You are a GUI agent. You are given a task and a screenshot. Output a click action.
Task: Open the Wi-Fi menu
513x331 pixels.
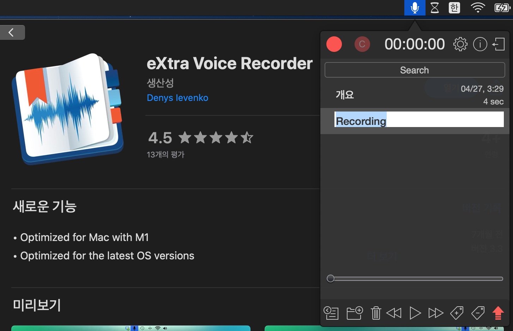pyautogui.click(x=478, y=8)
